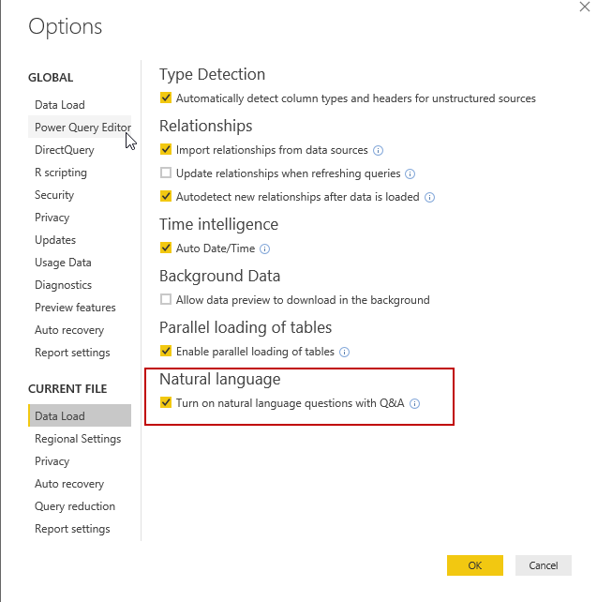The width and height of the screenshot is (597, 602).
Task: Open global Power Query Editor settings
Action: (x=82, y=128)
